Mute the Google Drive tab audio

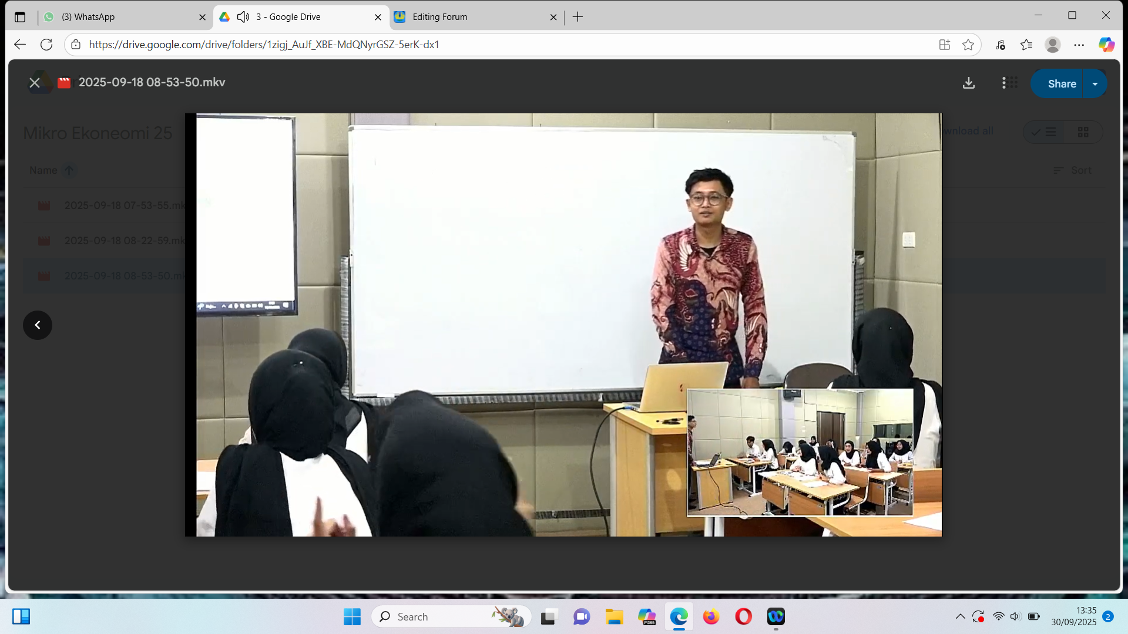(x=243, y=17)
